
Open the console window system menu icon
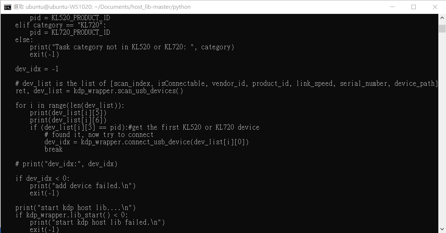pyautogui.click(x=7, y=7)
